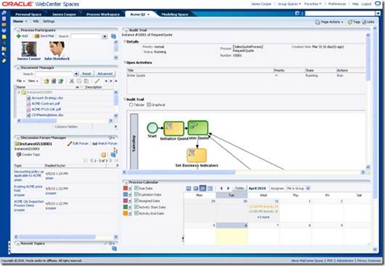Click the Edit Forum pencil icon
This screenshot has width=385, height=266.
pyautogui.click(x=69, y=144)
